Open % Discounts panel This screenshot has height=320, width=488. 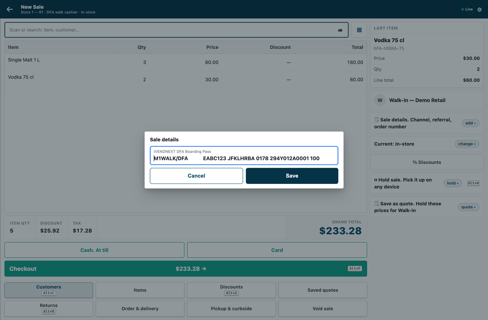point(427,162)
